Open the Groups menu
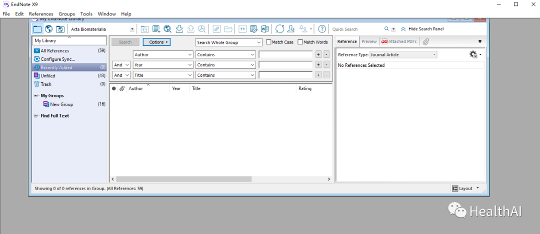 point(66,14)
